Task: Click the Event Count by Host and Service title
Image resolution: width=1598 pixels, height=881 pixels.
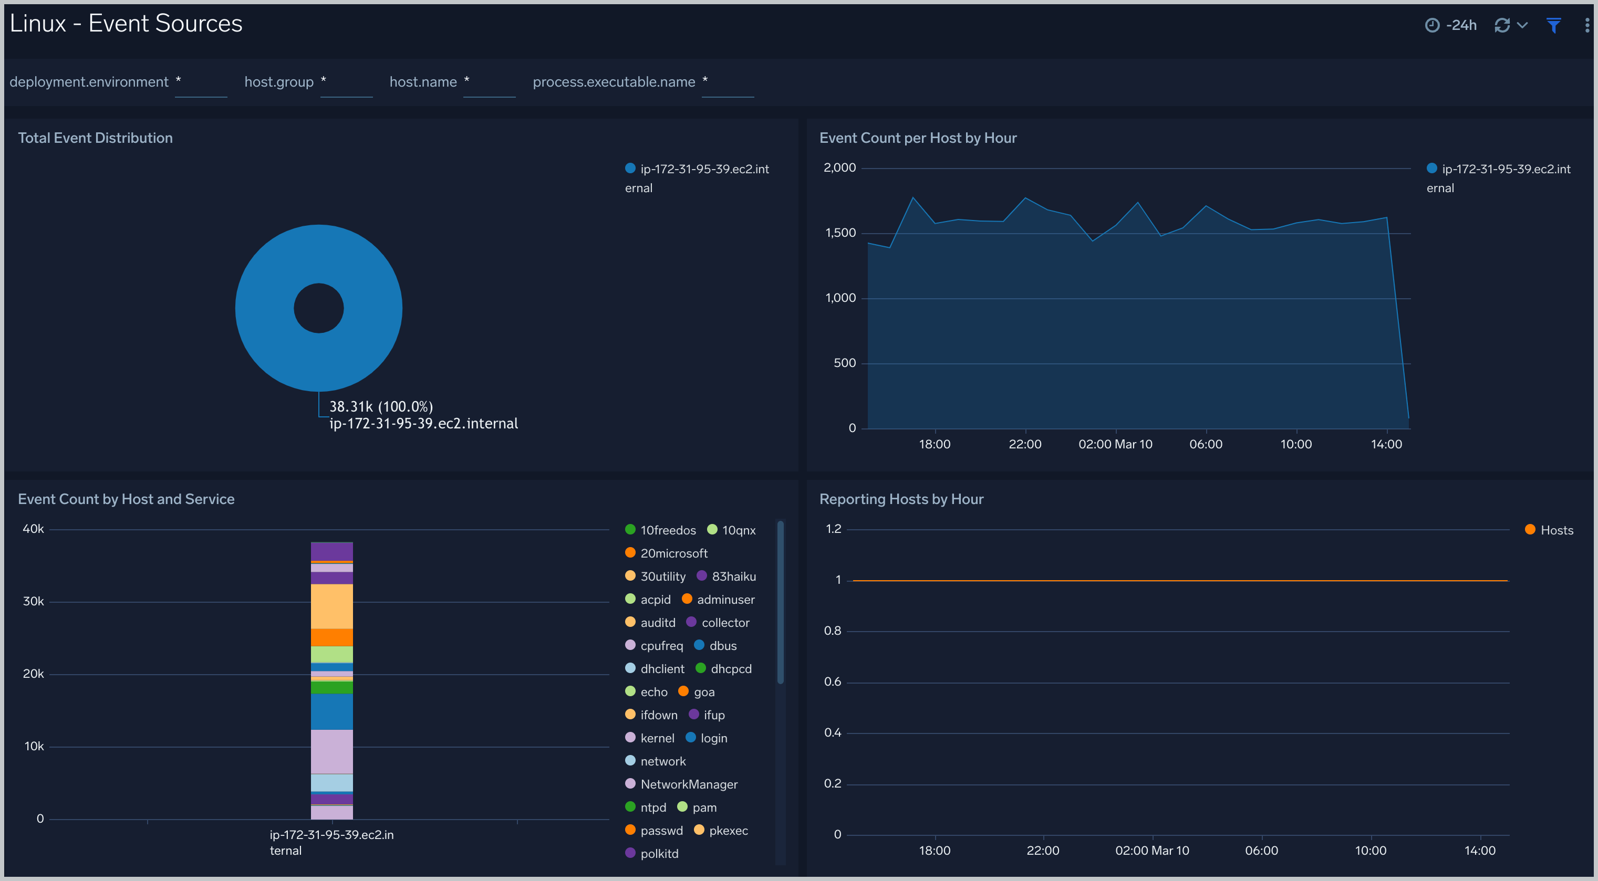Action: 127,499
